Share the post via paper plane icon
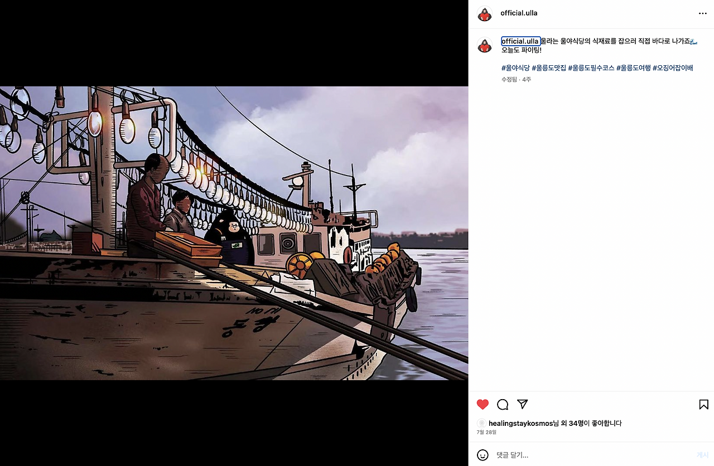The height and width of the screenshot is (466, 714). point(522,404)
